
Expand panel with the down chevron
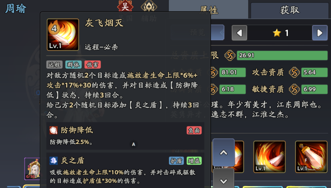coord(224,179)
